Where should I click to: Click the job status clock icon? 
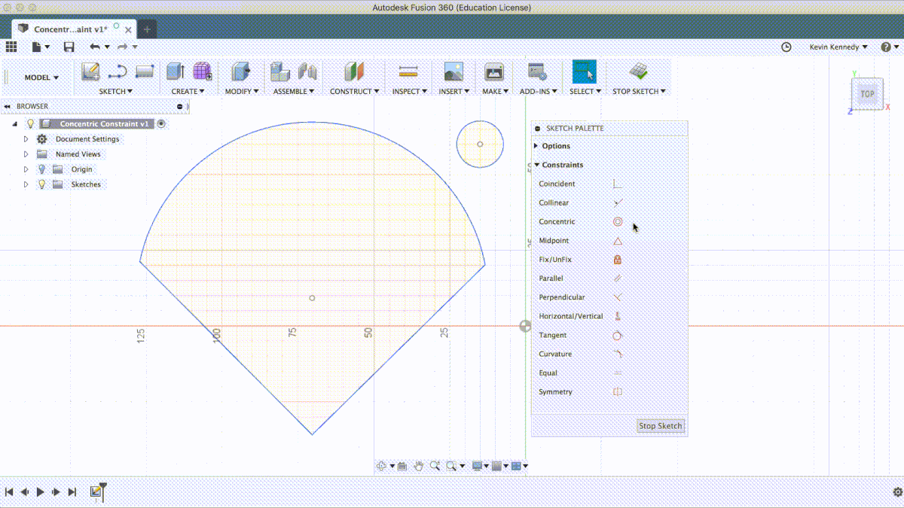tap(786, 47)
